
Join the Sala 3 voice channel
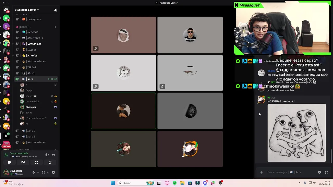coord(36,137)
